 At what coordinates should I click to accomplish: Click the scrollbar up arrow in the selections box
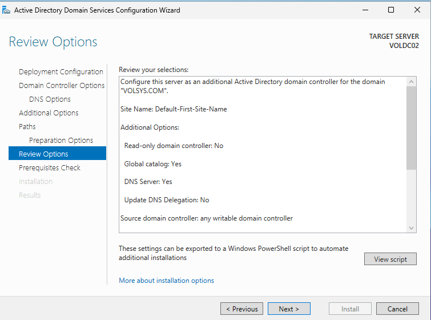coord(412,82)
